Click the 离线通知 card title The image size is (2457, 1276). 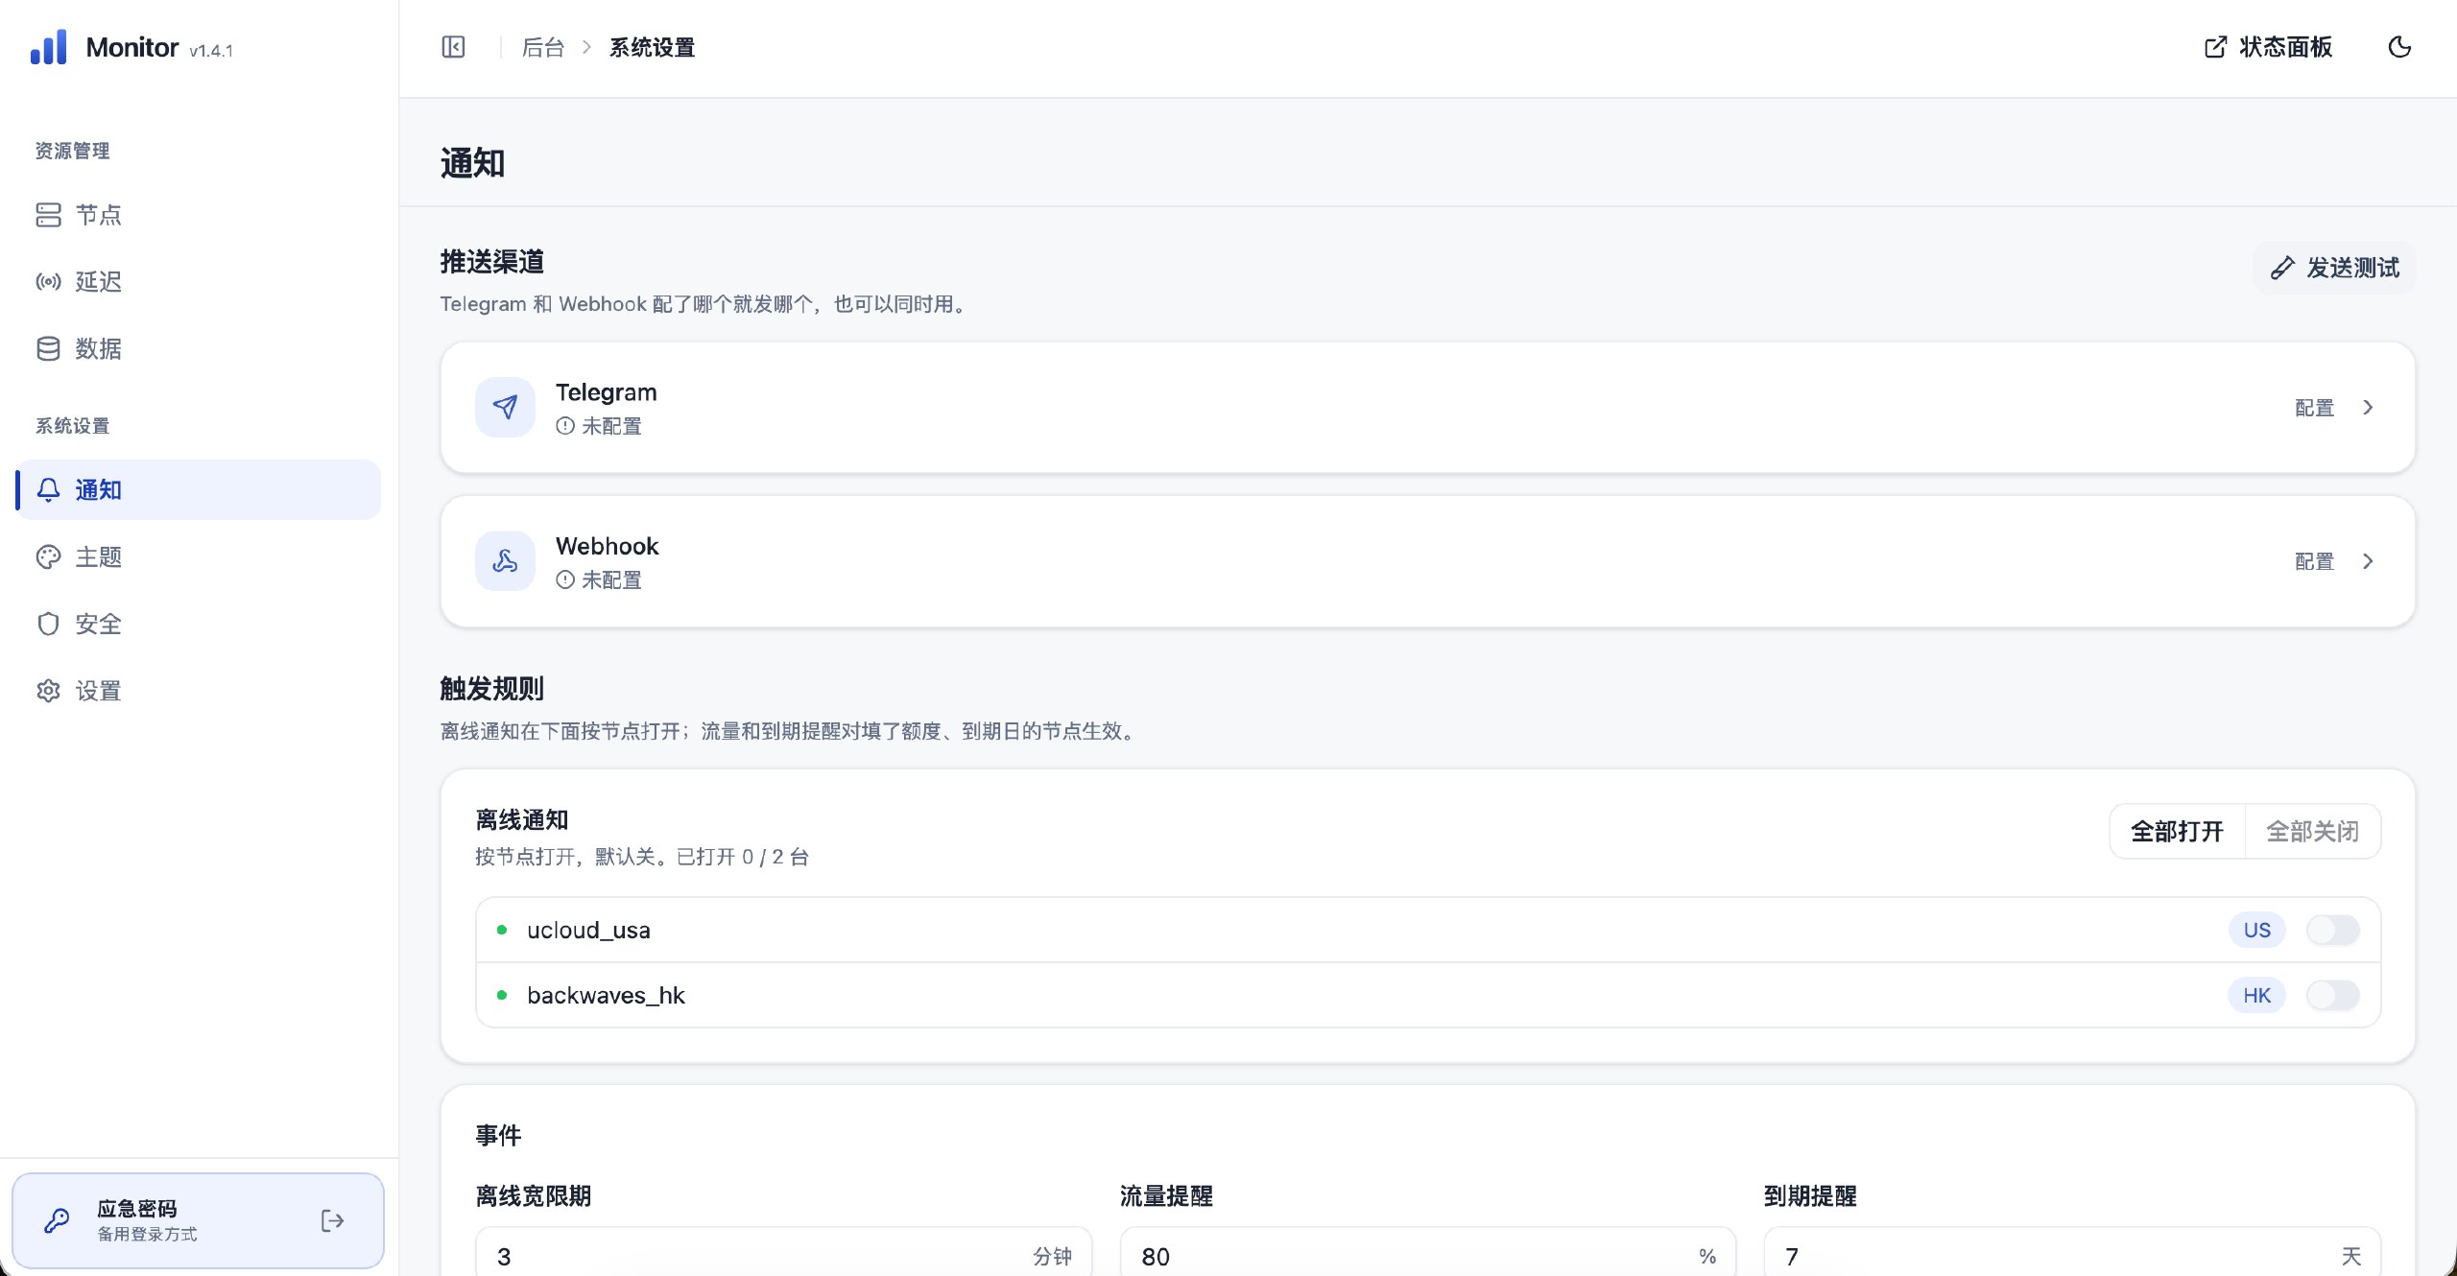(x=522, y=820)
